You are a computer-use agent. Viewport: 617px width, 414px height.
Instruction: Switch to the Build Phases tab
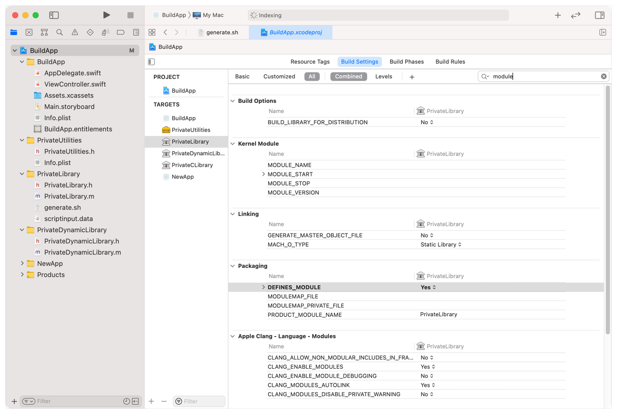406,62
